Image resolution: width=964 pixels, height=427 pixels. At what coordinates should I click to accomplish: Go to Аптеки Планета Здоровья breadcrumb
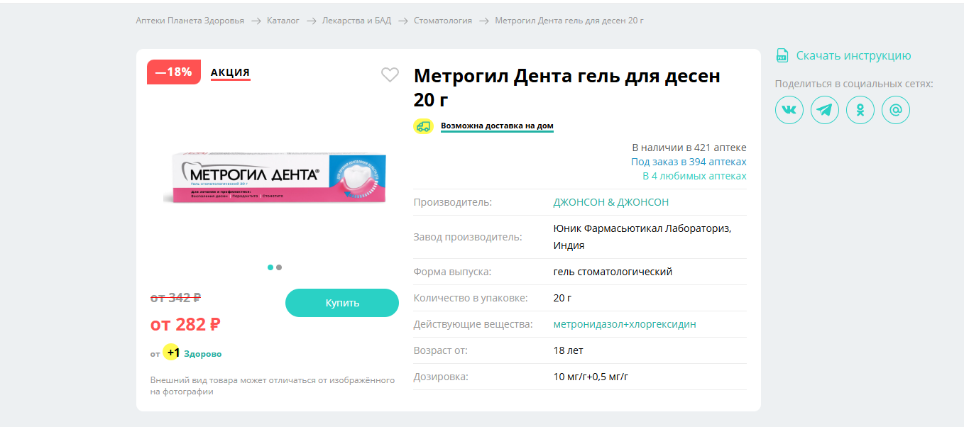pos(190,21)
